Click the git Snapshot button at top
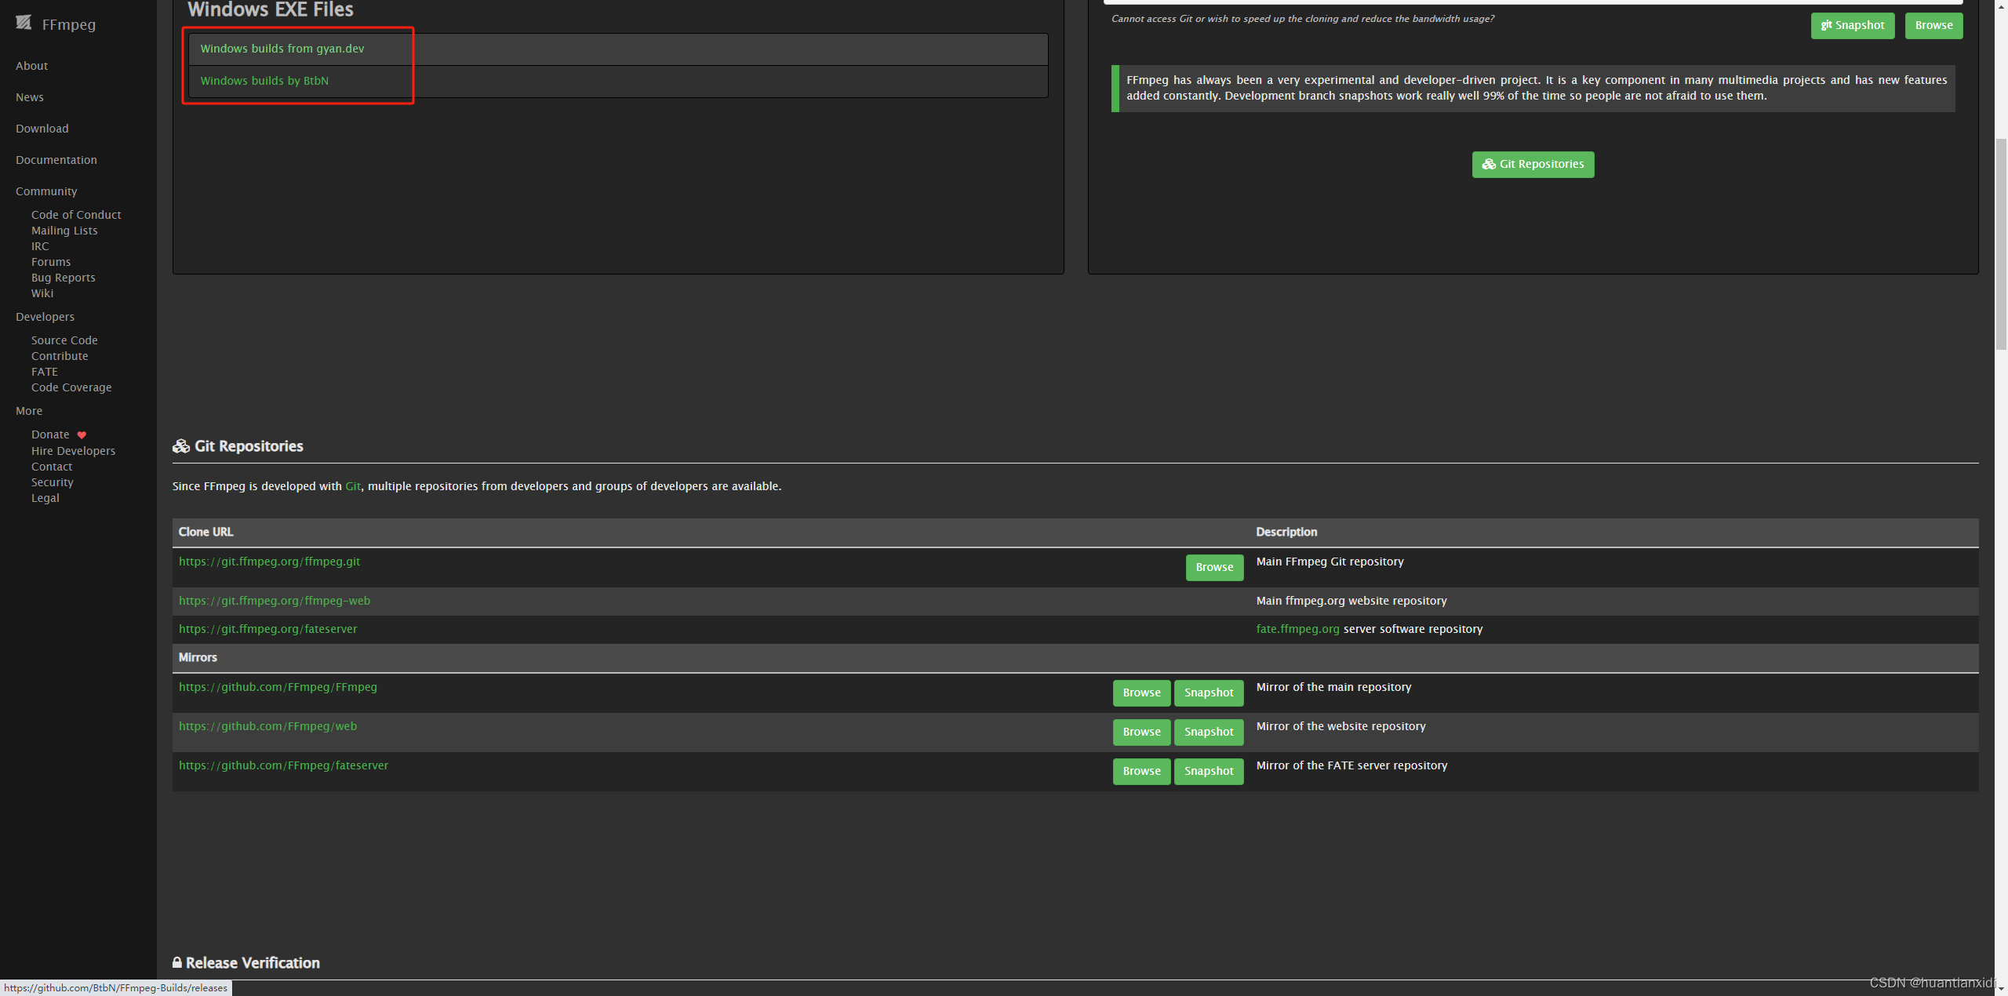Image resolution: width=2008 pixels, height=996 pixels. click(1852, 25)
